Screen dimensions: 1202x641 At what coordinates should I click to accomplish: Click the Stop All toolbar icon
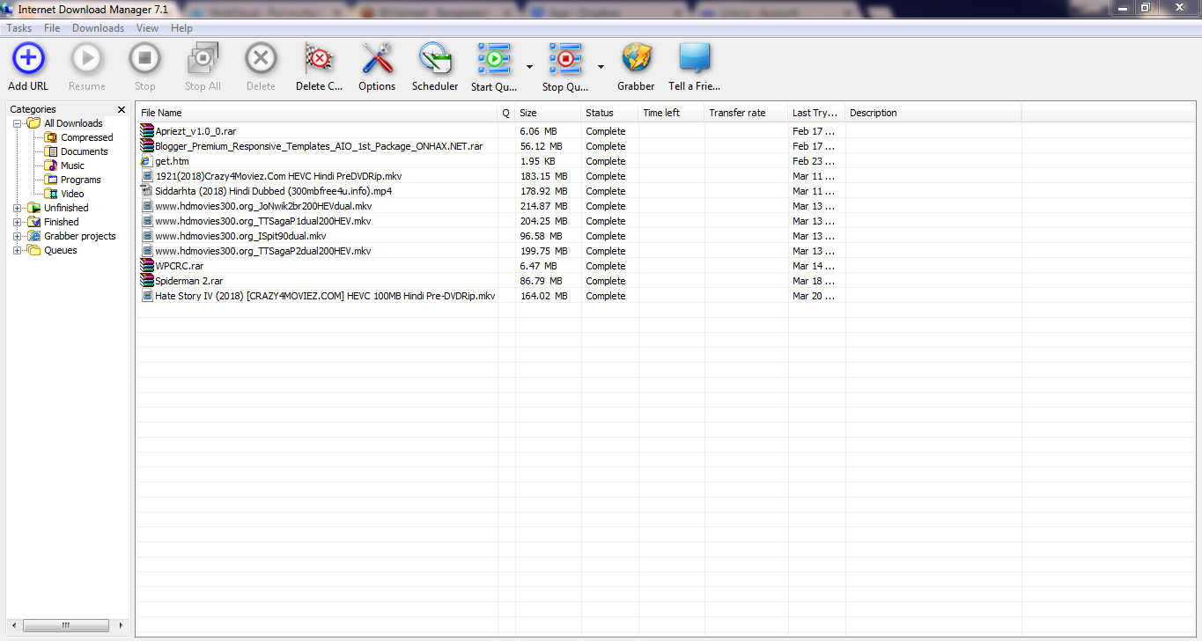coord(203,60)
